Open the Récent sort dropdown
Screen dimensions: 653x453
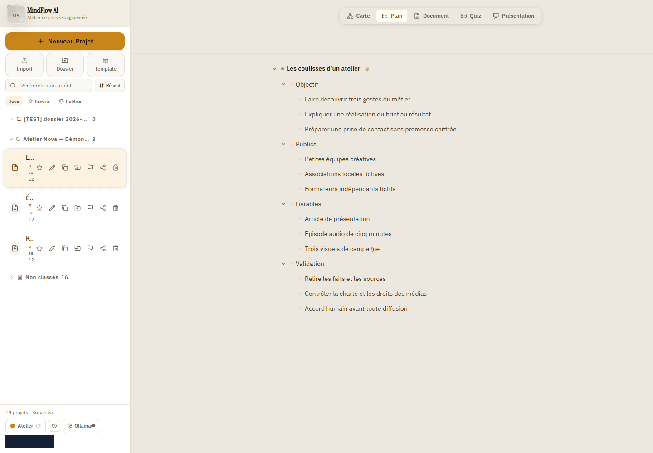[110, 86]
